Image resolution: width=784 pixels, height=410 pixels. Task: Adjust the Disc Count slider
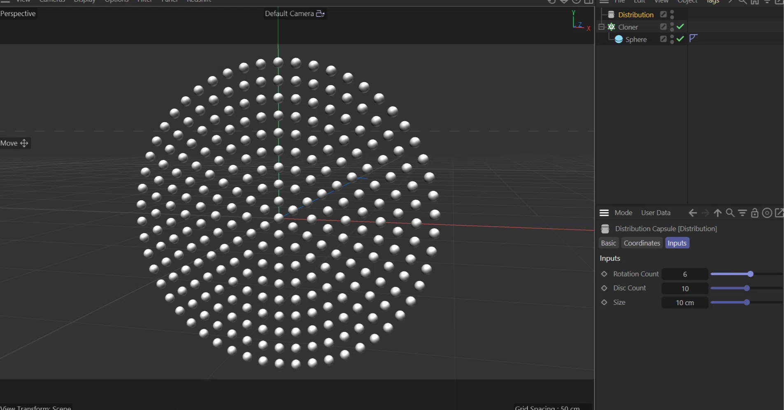(x=746, y=288)
